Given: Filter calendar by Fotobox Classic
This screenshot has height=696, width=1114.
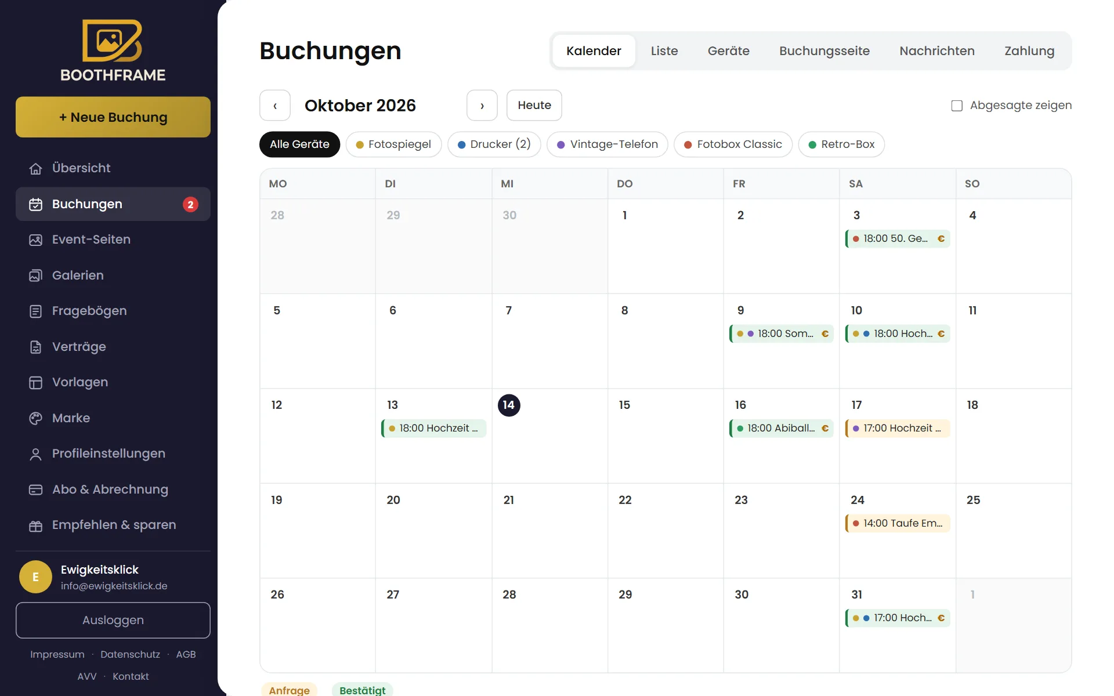Looking at the screenshot, I should point(733,144).
